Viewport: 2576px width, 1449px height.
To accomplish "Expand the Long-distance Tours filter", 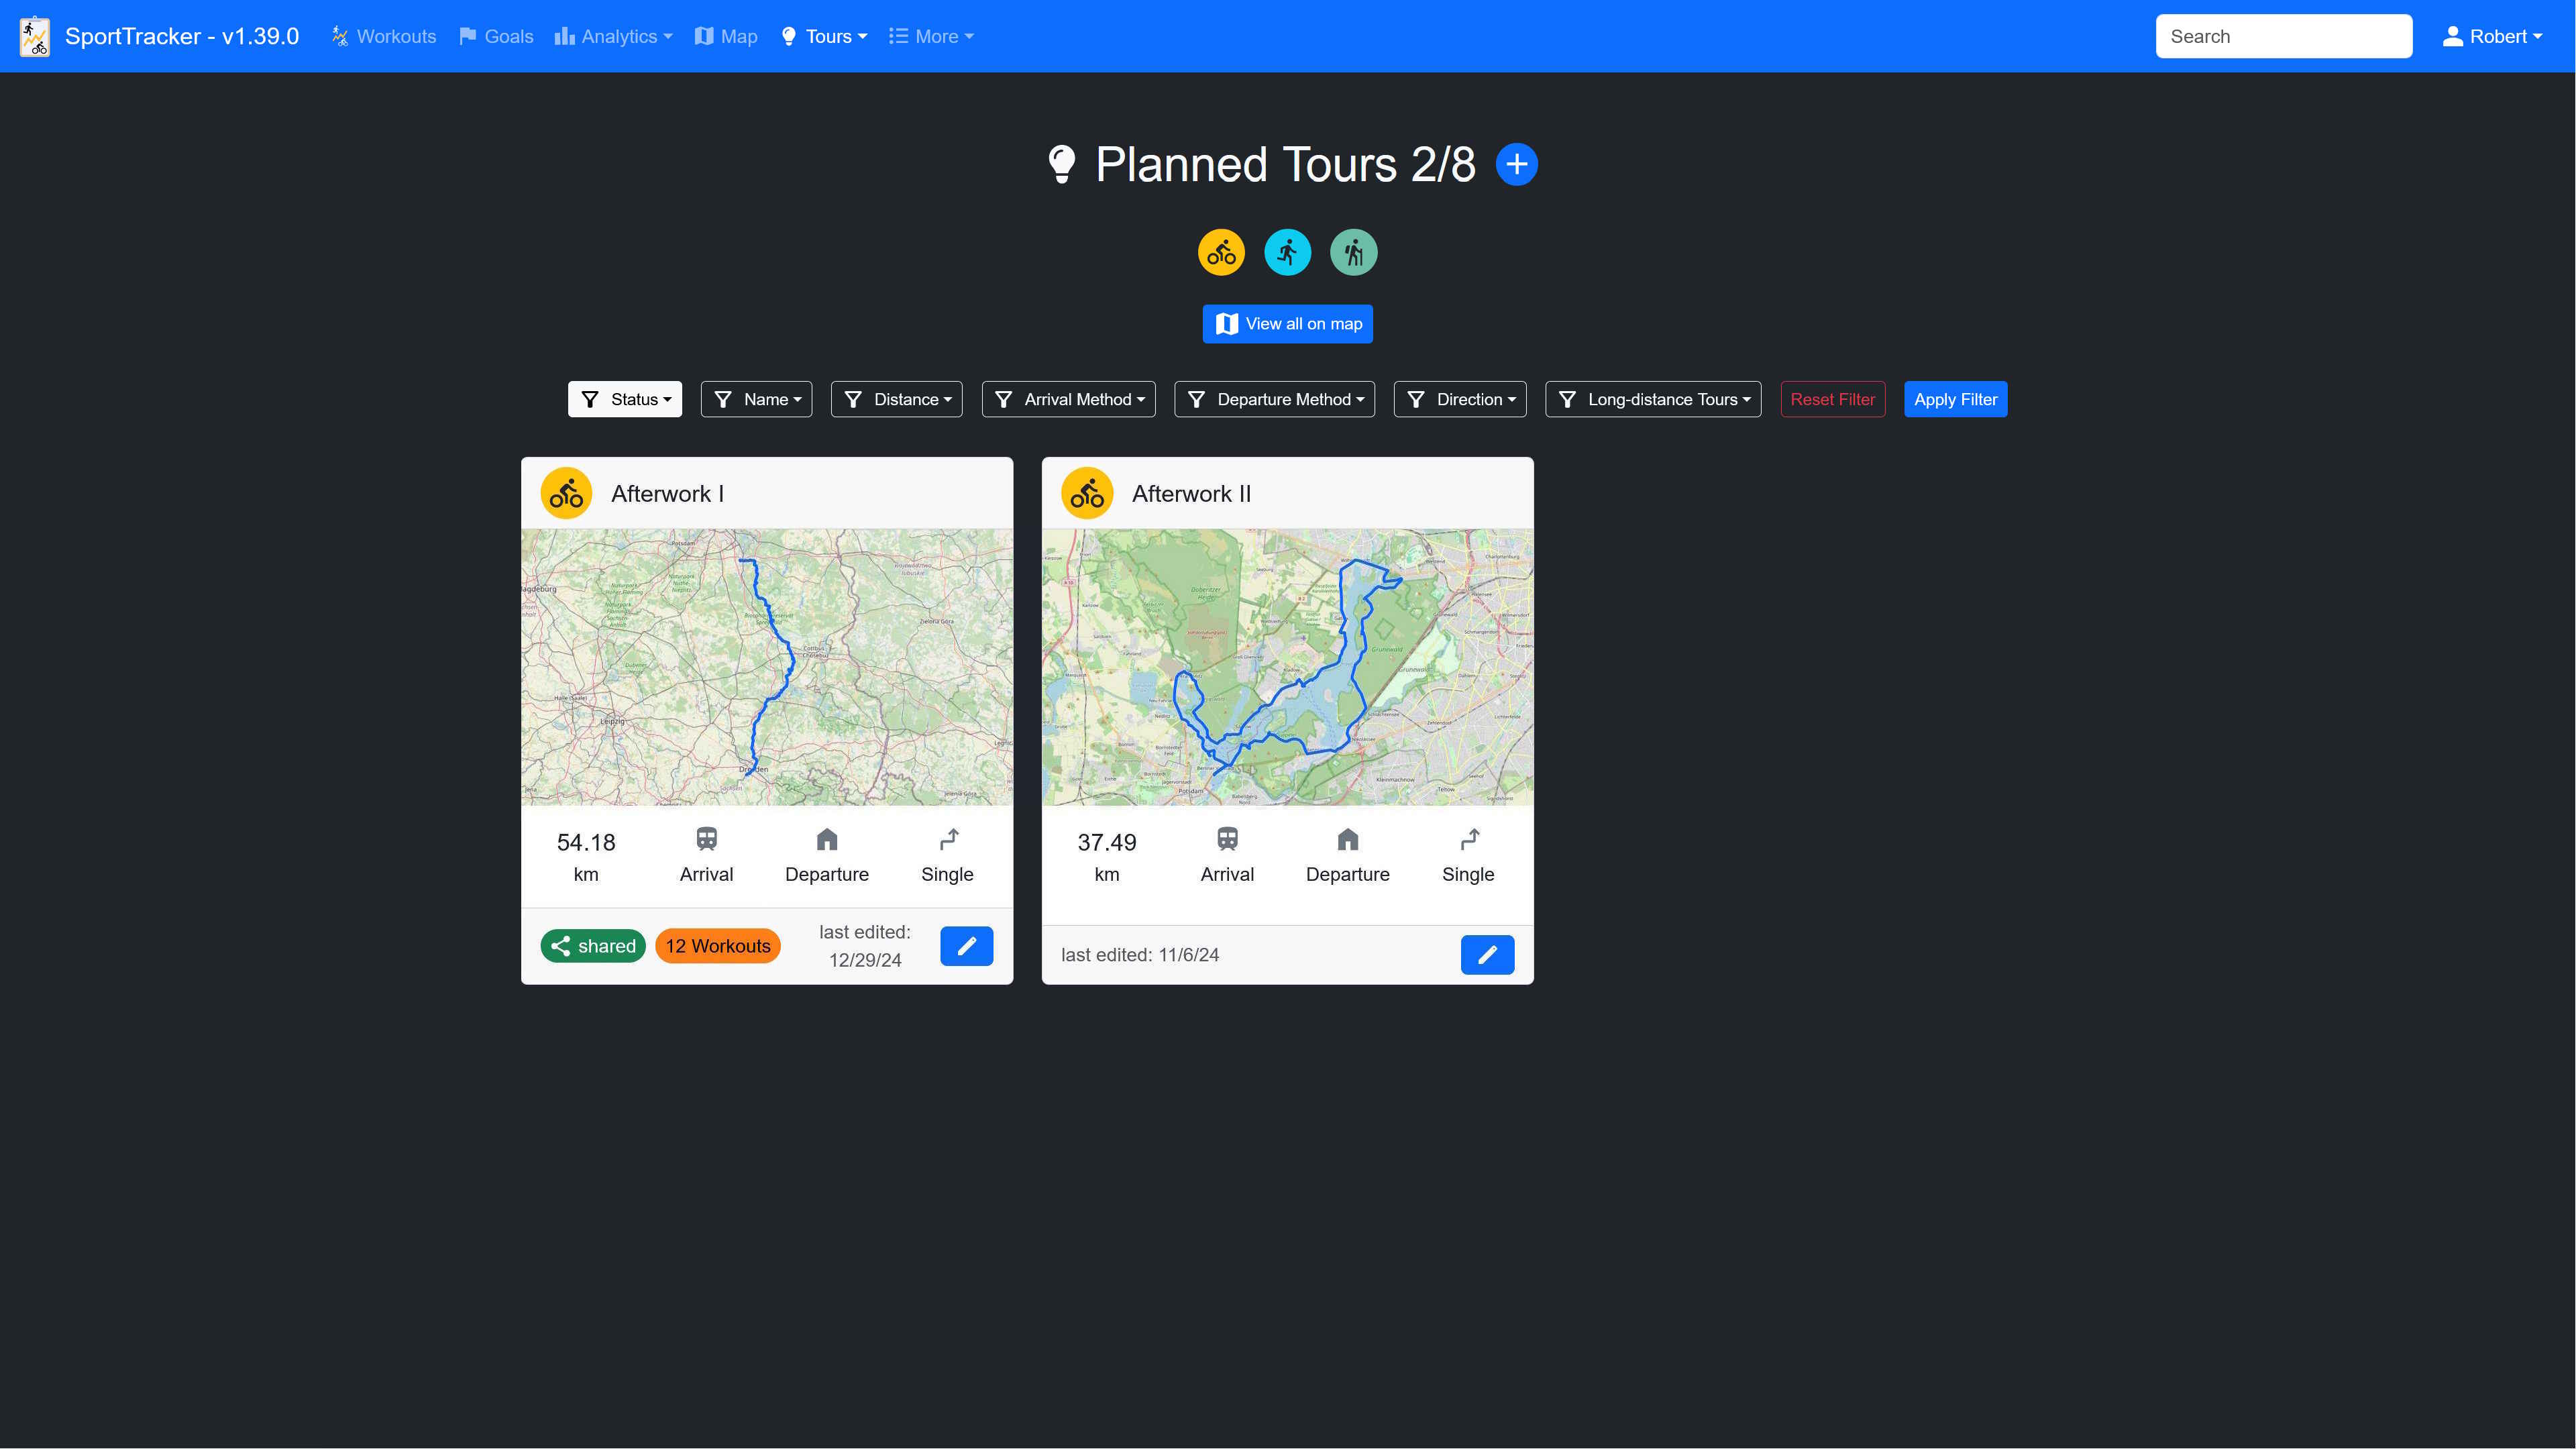I will [1653, 399].
